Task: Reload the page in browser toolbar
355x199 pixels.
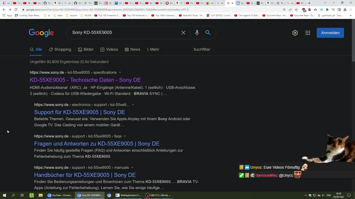Action: pos(16,10)
